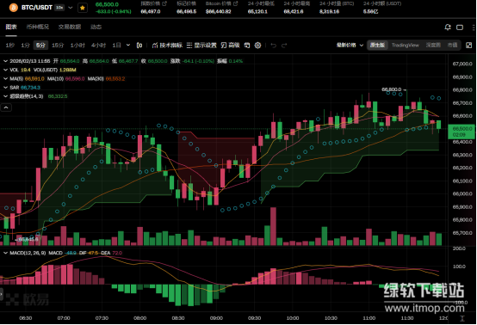Click the favorite star icon next to BTC/USDT
Viewport: 477px width, 325px height.
pos(82,8)
